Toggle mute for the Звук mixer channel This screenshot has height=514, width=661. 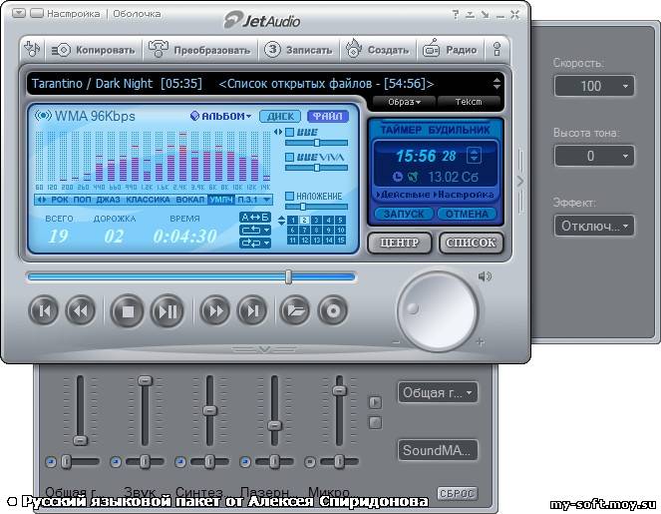[116, 462]
